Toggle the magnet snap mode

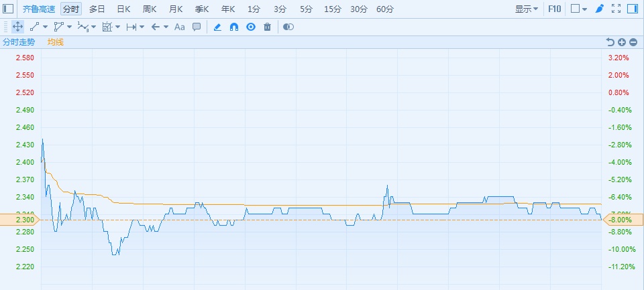234,27
